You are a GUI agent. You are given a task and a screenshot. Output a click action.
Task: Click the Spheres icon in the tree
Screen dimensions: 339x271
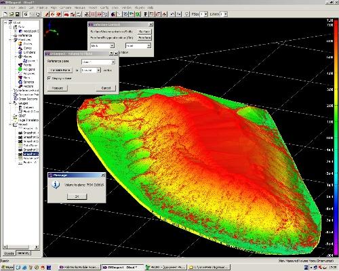[20, 82]
